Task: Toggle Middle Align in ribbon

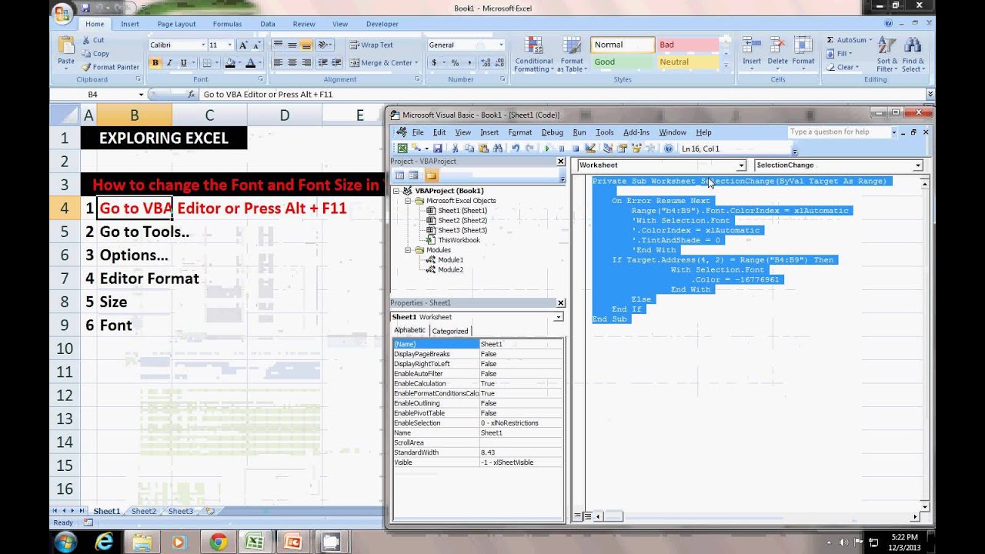Action: click(x=292, y=45)
